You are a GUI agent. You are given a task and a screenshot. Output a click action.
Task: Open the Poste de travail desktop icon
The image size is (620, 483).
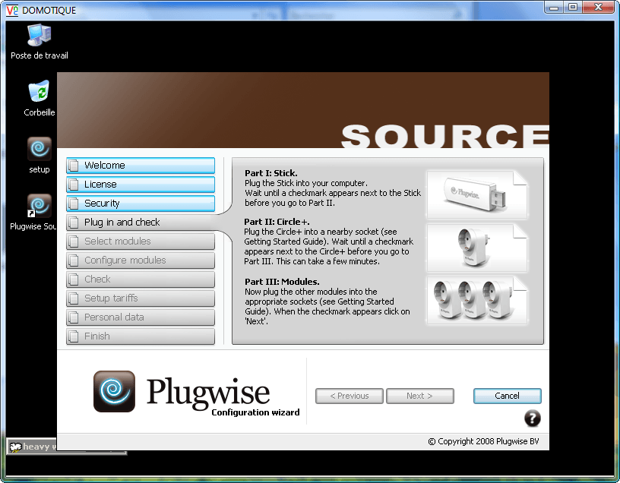click(x=40, y=42)
